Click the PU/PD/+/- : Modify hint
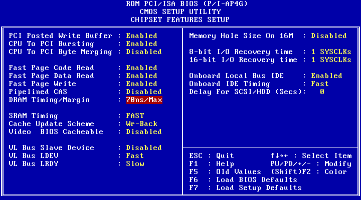361x200 pixels. click(x=311, y=163)
